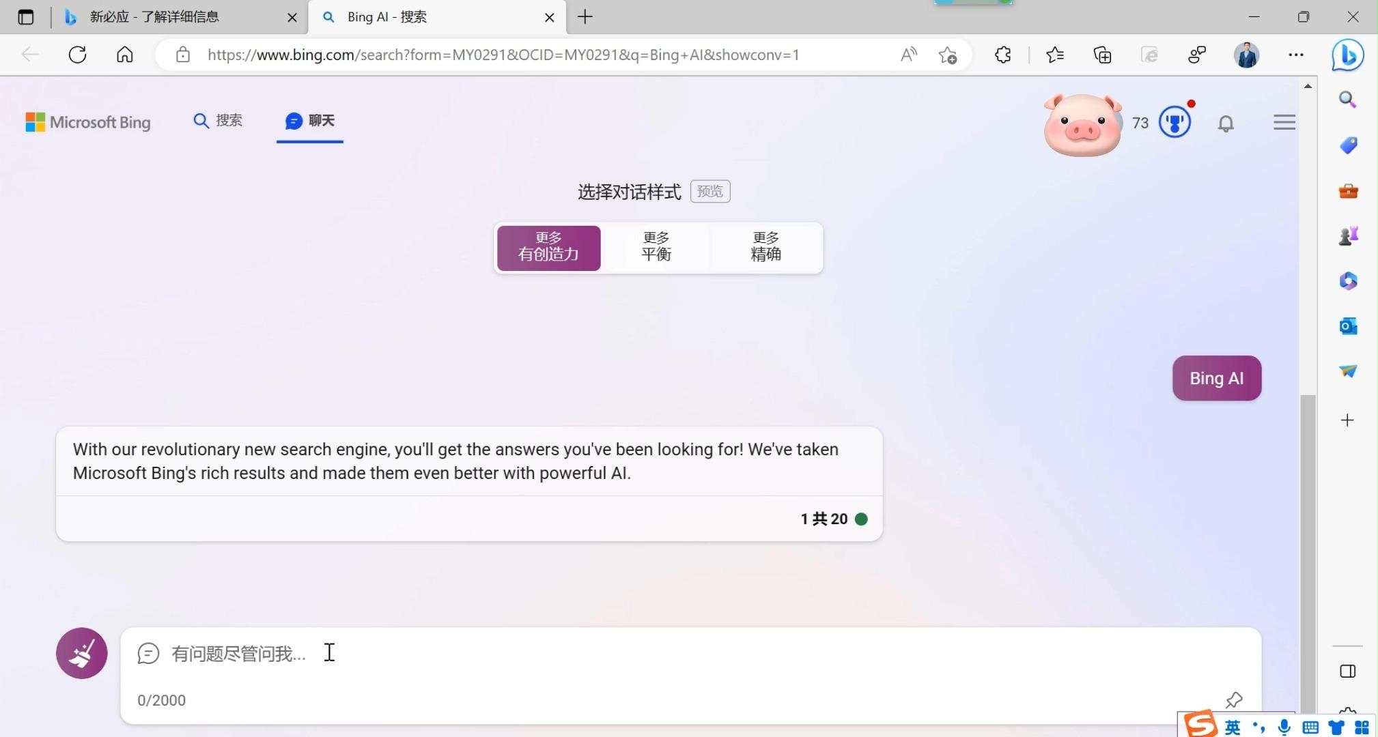Toggle Sogou 英 language mode
This screenshot has height=737, width=1378.
pos(1233,727)
